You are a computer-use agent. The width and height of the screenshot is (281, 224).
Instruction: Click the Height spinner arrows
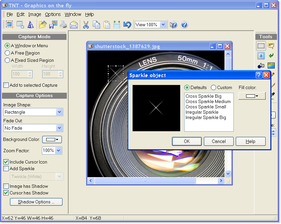(x=61, y=74)
